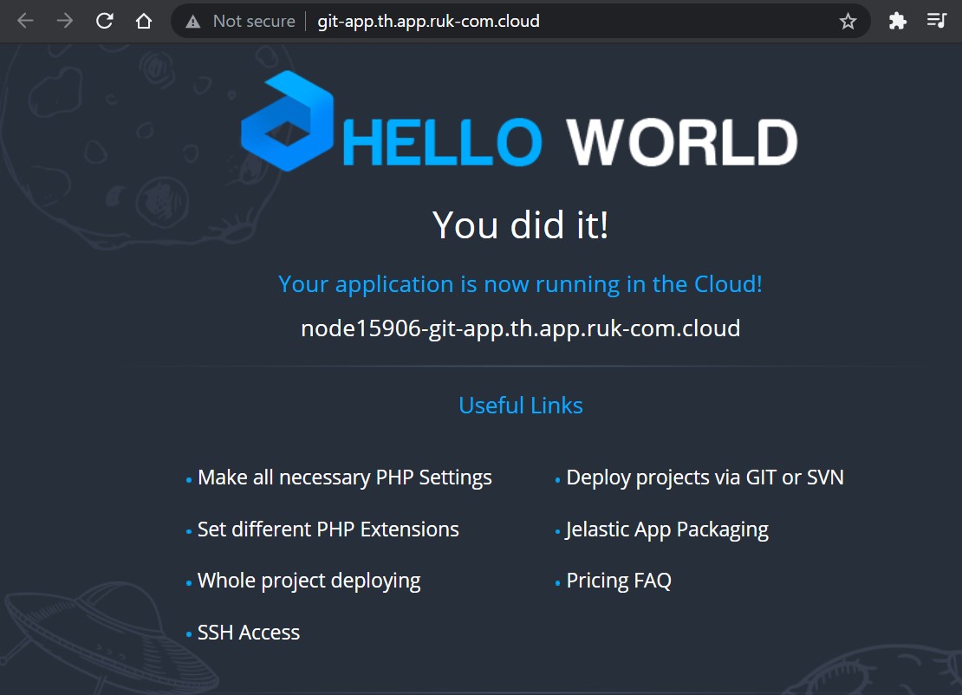962x695 pixels.
Task: Open the Pricing FAQ link
Action: (x=619, y=581)
